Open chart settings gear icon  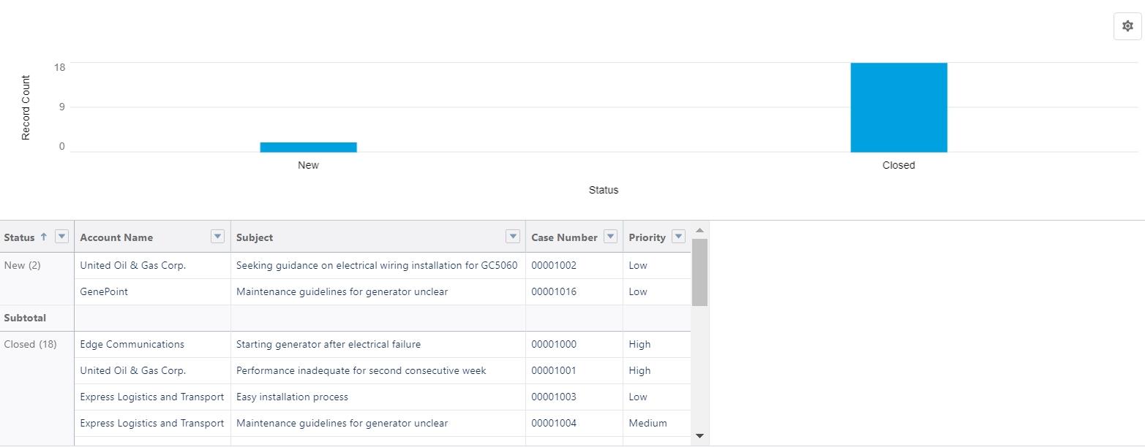pyautogui.click(x=1127, y=26)
